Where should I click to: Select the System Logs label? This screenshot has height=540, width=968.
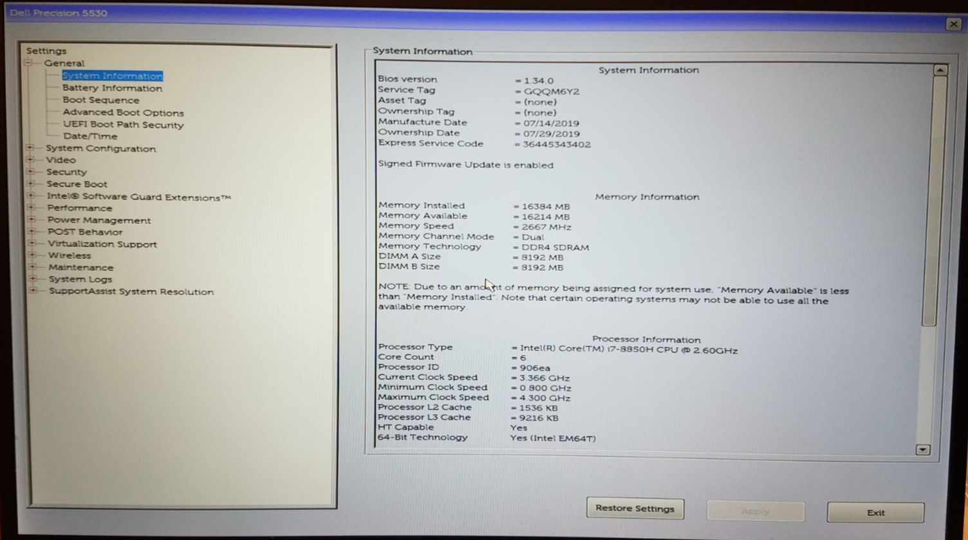[80, 280]
